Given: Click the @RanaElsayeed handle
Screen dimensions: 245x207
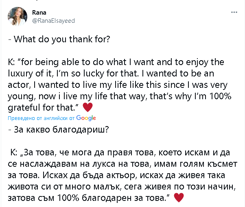Looking at the screenshot, I should [x=53, y=20].
